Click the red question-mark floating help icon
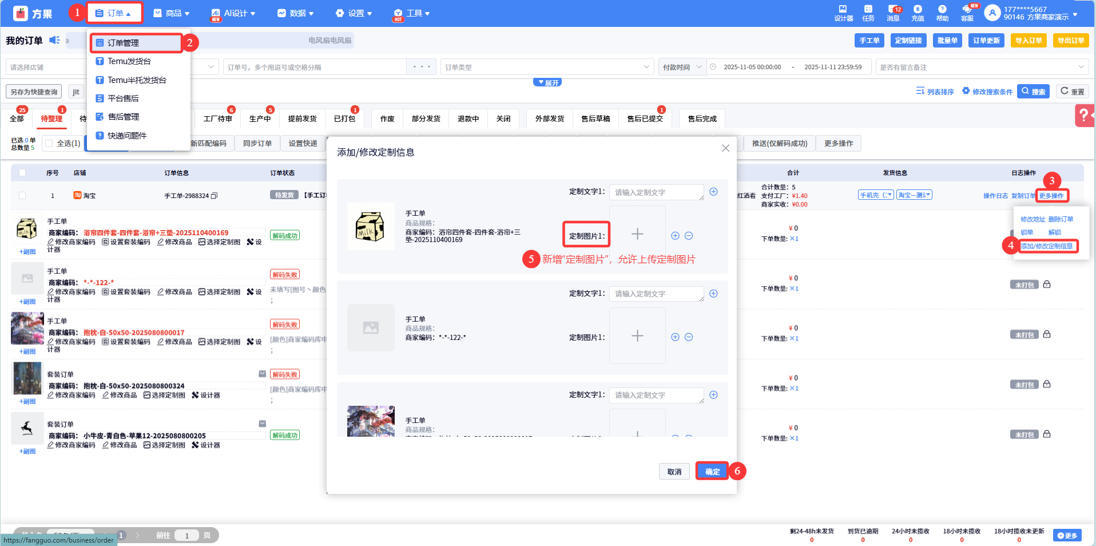Image resolution: width=1096 pixels, height=546 pixels. click(x=1084, y=116)
